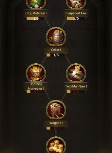This screenshot has height=153, width=112.
Task: Click the Sharpened Axe I label
Action: [x=76, y=13]
